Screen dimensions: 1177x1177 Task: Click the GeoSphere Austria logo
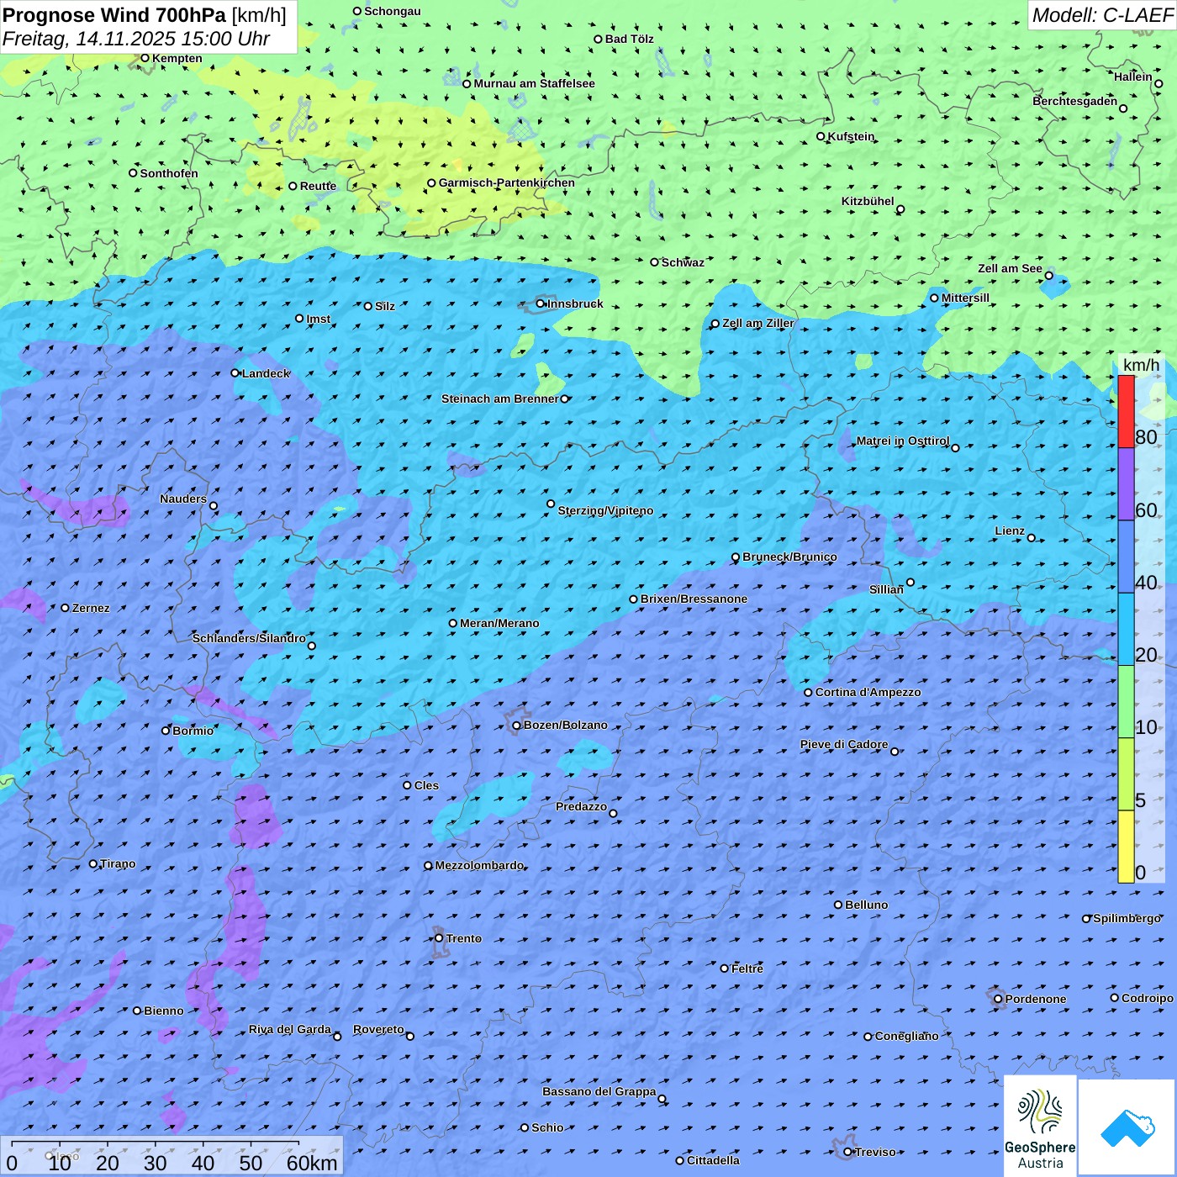[1040, 1127]
